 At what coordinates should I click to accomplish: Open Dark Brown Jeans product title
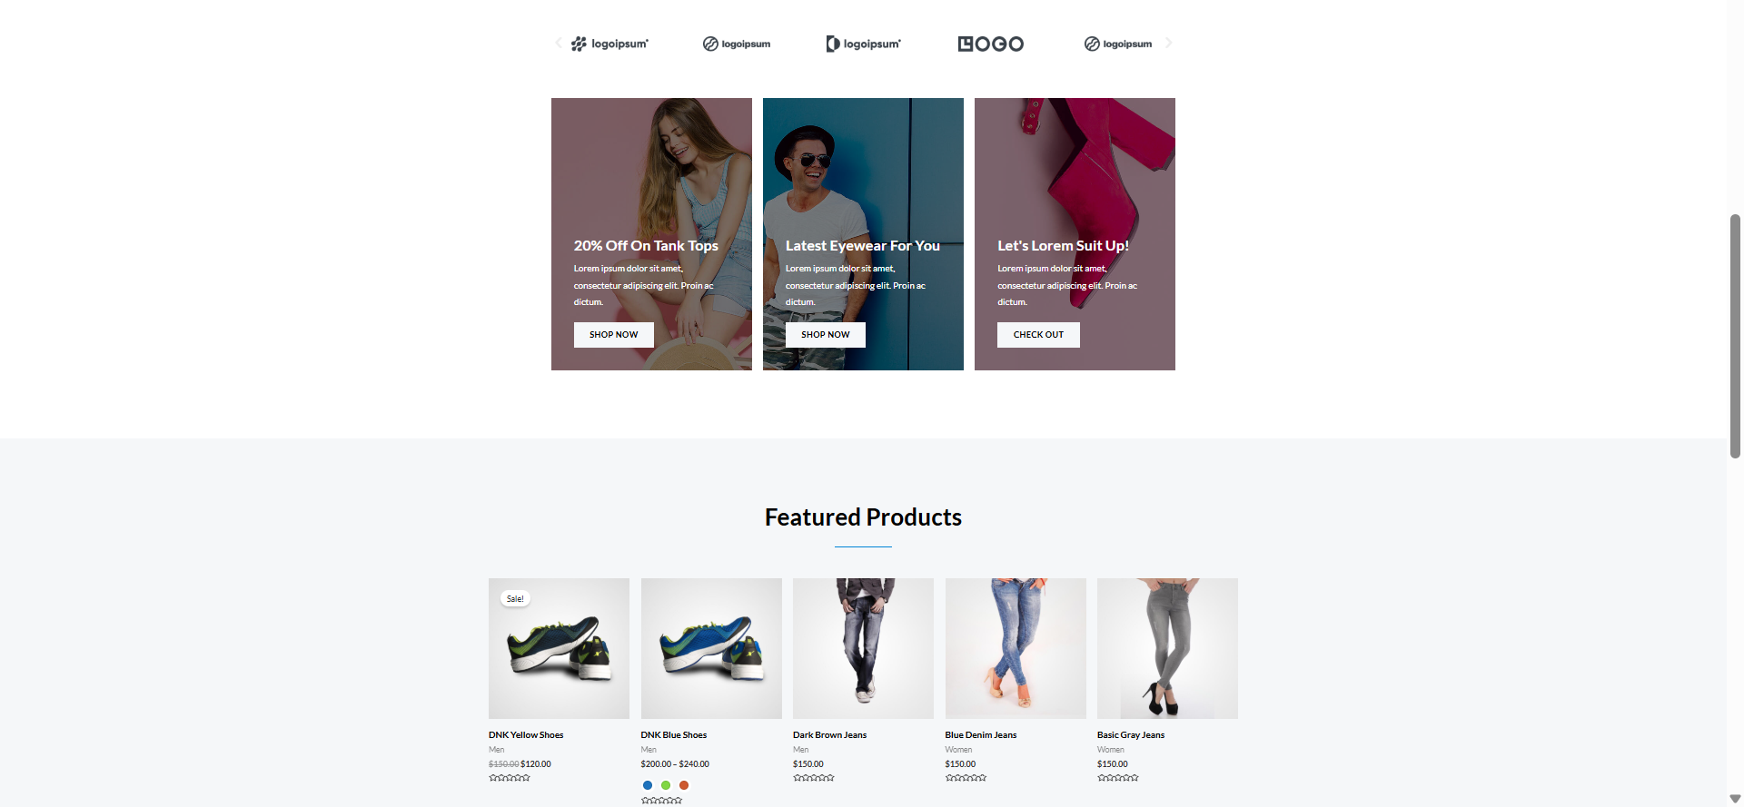point(829,735)
